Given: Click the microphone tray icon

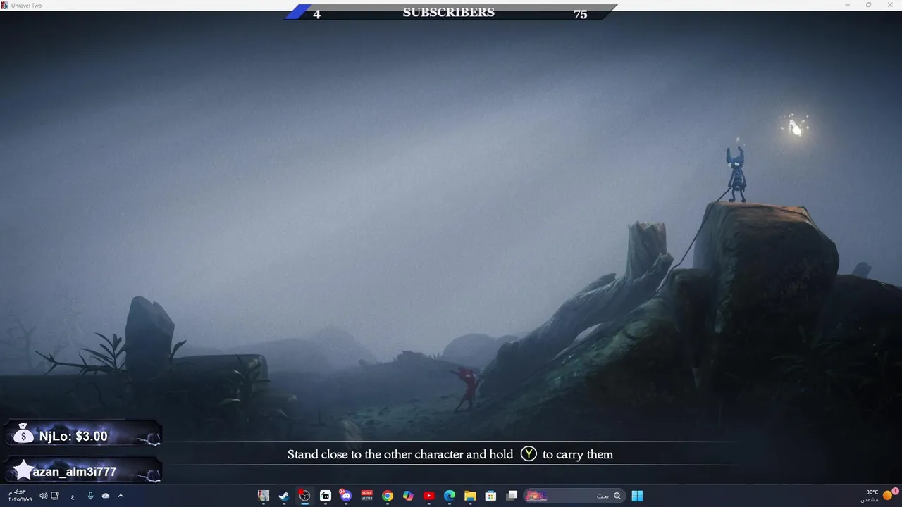Looking at the screenshot, I should (x=90, y=496).
